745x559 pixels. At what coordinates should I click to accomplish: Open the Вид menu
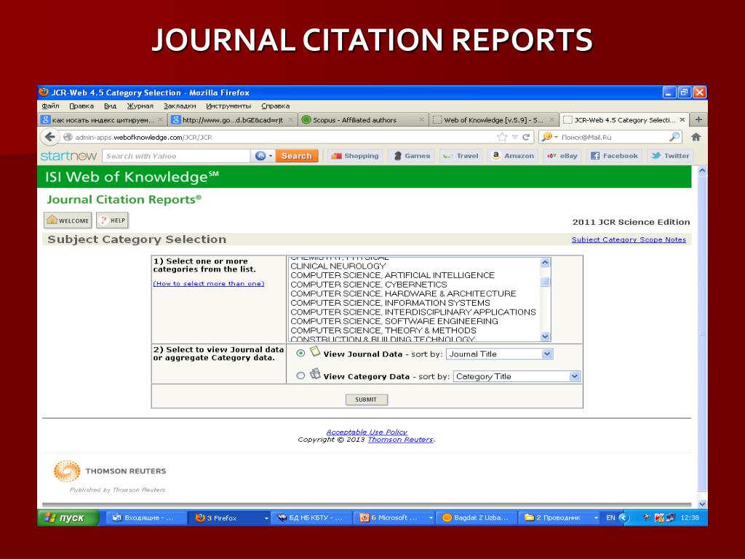click(x=111, y=106)
